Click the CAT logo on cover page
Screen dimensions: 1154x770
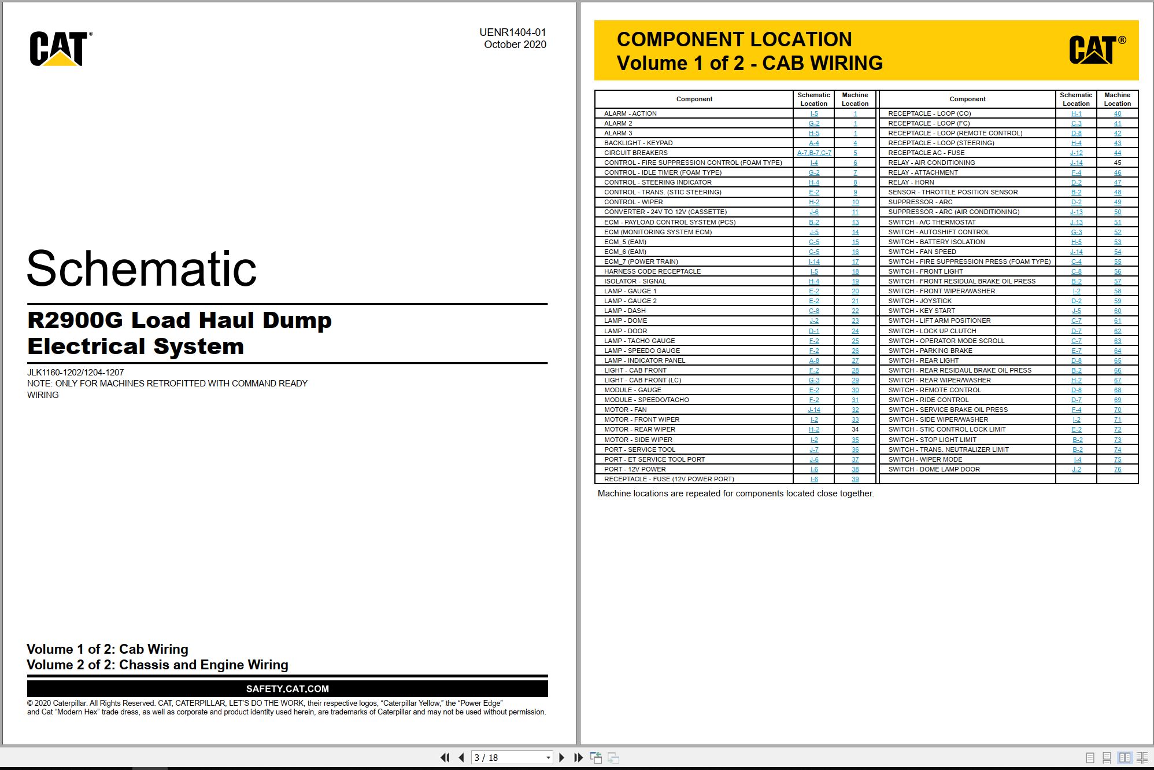coord(61,49)
